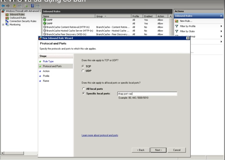The height and width of the screenshot is (160, 225).
Task: Choose the All local ports option
Action: coord(83,89)
